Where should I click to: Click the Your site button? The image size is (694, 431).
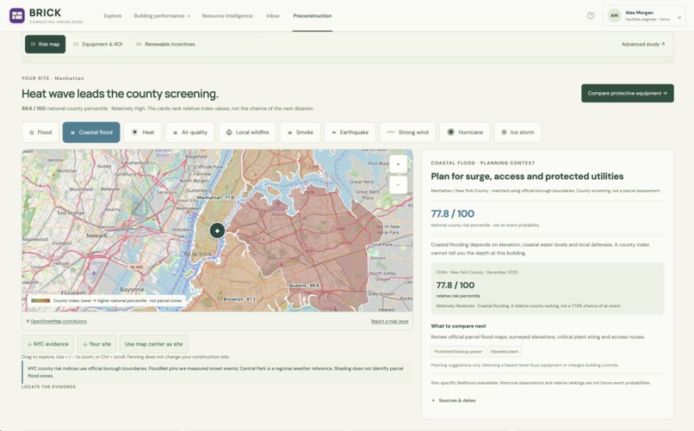coord(97,344)
